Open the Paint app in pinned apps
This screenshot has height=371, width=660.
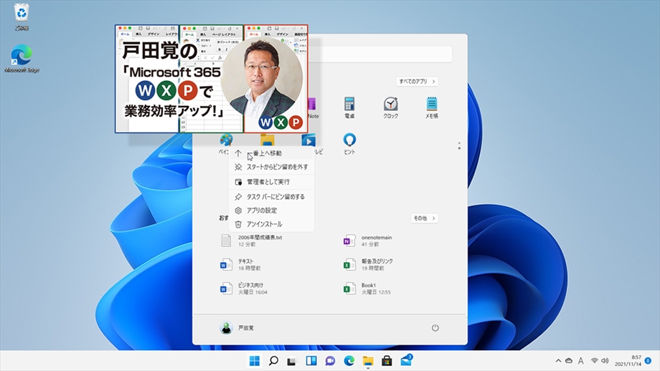point(225,141)
